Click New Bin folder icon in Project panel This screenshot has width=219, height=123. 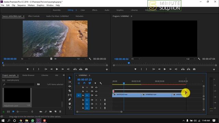click(x=51, y=112)
